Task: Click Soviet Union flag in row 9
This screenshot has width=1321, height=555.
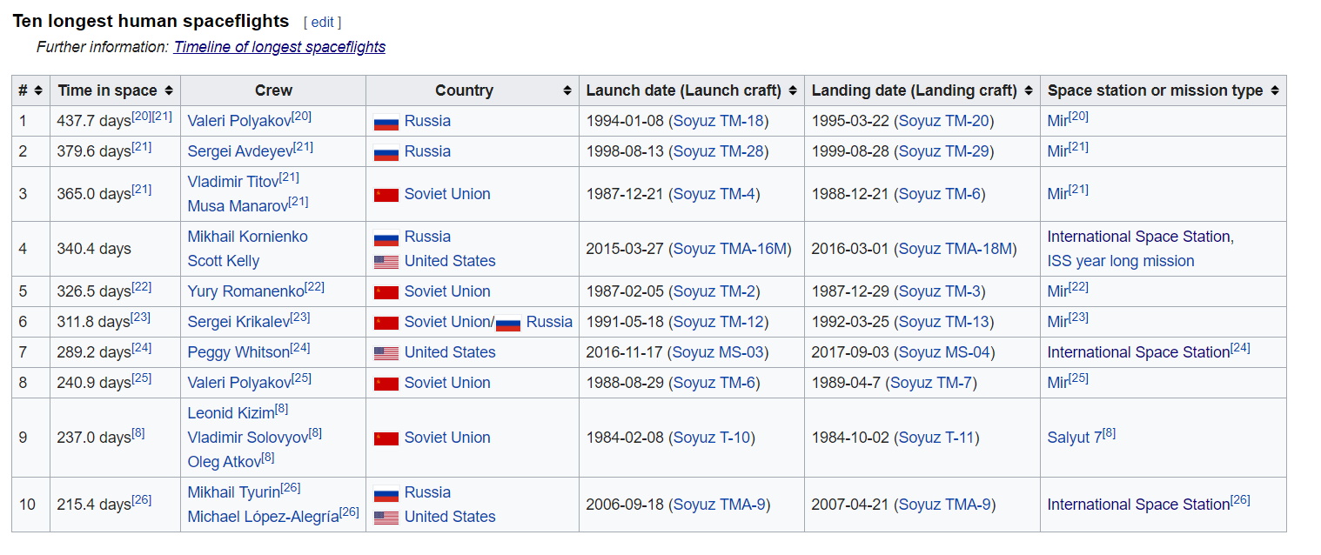Action: [x=386, y=438]
